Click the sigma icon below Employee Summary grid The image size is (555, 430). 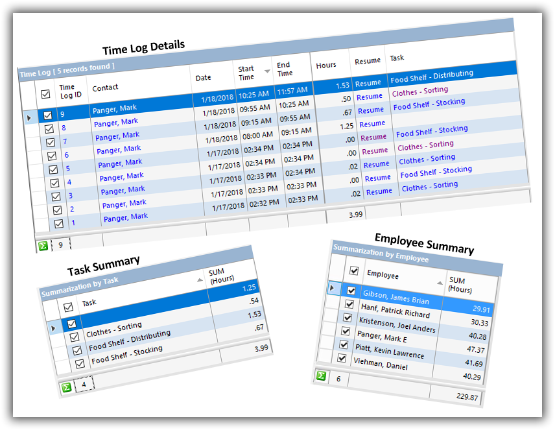[x=321, y=376]
